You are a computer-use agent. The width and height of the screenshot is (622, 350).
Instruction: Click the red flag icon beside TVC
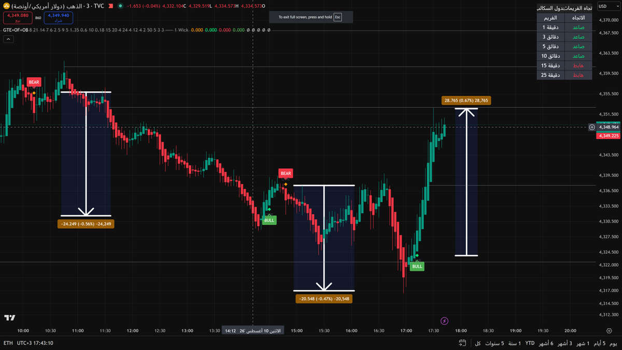pos(111,6)
